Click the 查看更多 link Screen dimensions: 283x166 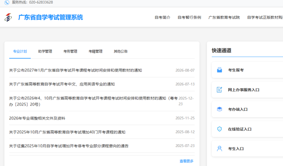coord(186,161)
